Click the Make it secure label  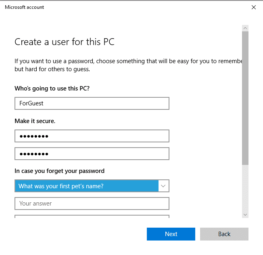(x=35, y=121)
